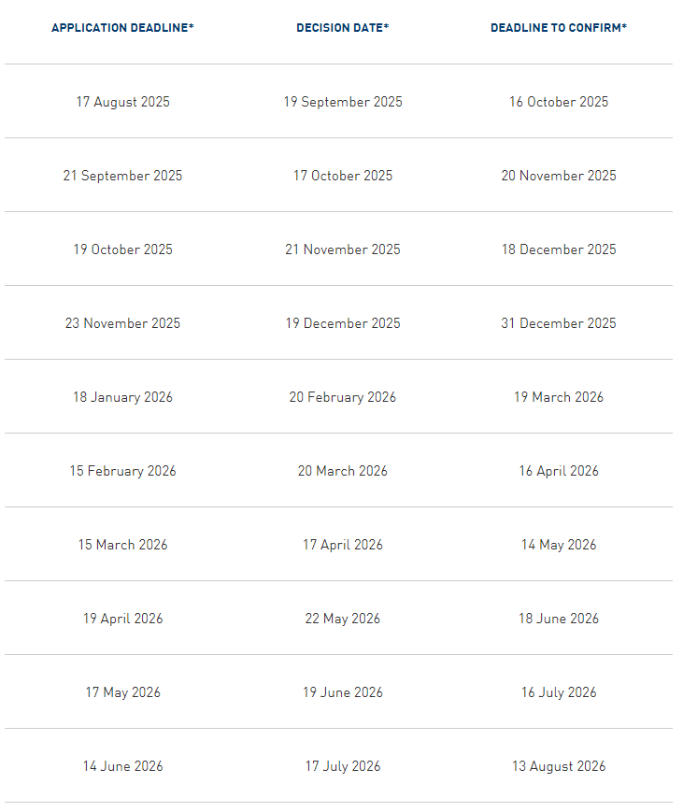Click the 13 August 2026 confirmation deadline
683x812 pixels.
coord(559,766)
